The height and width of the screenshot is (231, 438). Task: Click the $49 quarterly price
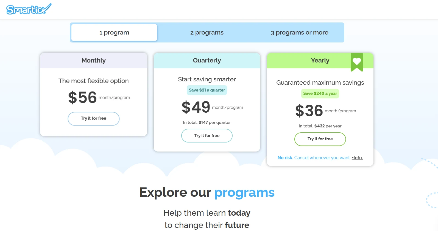coord(196,107)
